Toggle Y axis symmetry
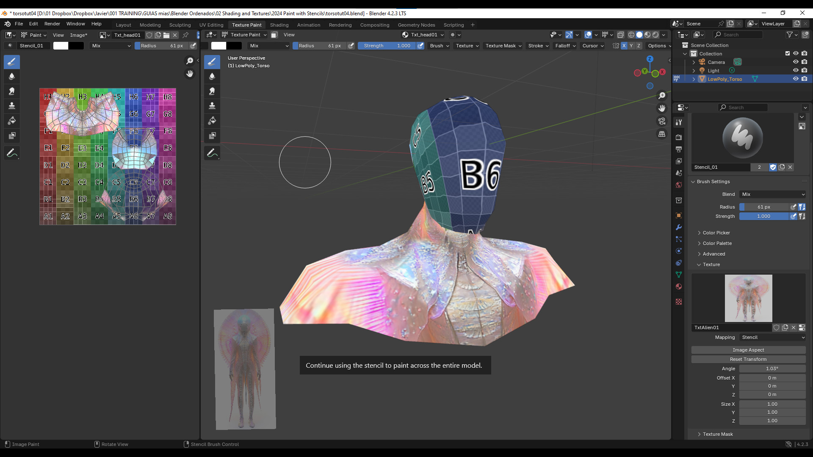This screenshot has width=813, height=457. click(631, 46)
